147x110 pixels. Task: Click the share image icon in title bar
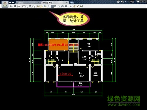coord(118,1)
